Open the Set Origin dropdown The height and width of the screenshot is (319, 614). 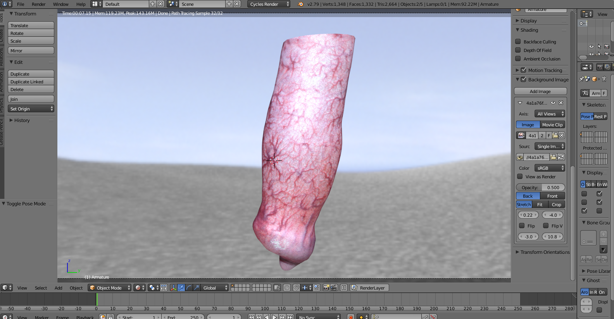[x=31, y=109]
